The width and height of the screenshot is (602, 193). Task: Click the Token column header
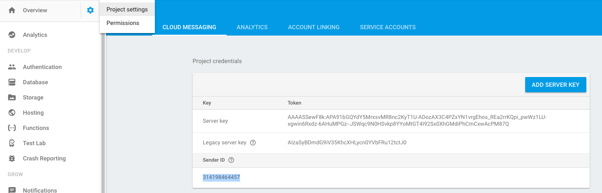coord(294,103)
